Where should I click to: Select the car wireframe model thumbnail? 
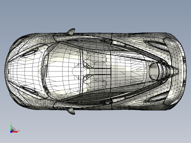point(95,71)
